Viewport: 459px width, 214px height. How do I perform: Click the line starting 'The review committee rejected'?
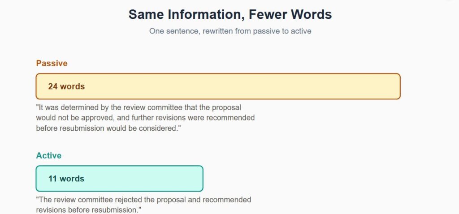click(x=143, y=200)
